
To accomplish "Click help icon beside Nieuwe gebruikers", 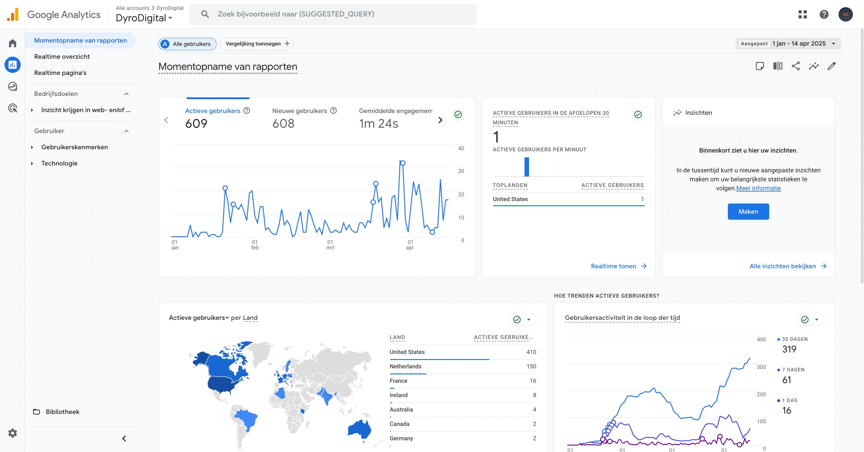I will (333, 111).
